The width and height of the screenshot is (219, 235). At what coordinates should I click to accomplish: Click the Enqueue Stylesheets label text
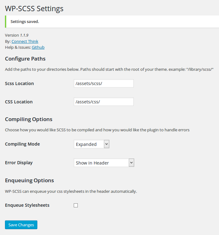pos(27,205)
